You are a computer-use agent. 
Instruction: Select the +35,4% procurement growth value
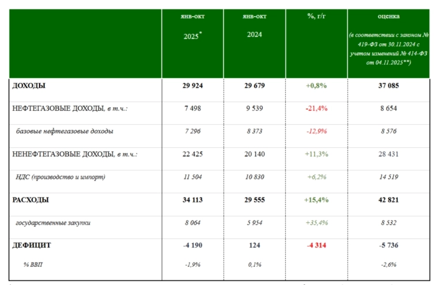click(317, 223)
